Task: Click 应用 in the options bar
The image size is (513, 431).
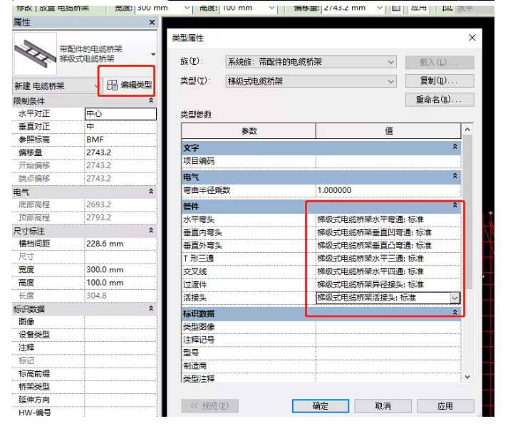Action: click(419, 8)
